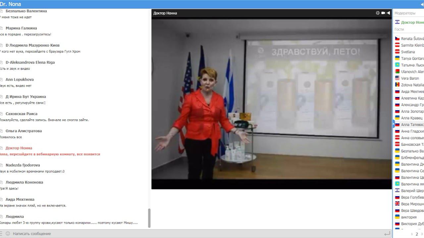The height and width of the screenshot is (238, 424).
Task: Click the UK flag beside Вера Мирошн
Action: [397, 204]
